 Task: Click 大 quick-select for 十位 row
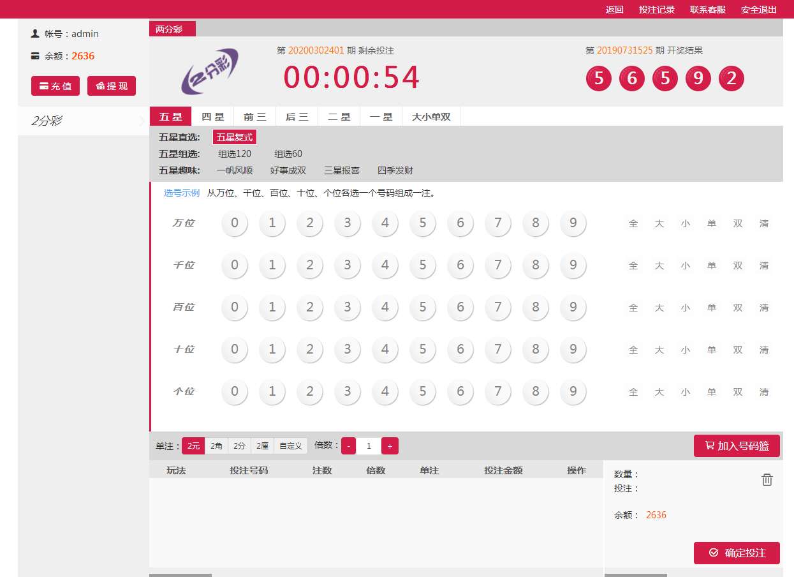659,350
